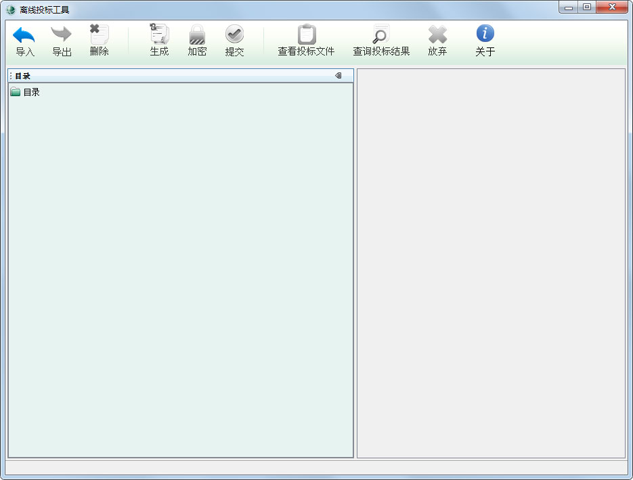Click the 目录 panel header title

[22, 76]
